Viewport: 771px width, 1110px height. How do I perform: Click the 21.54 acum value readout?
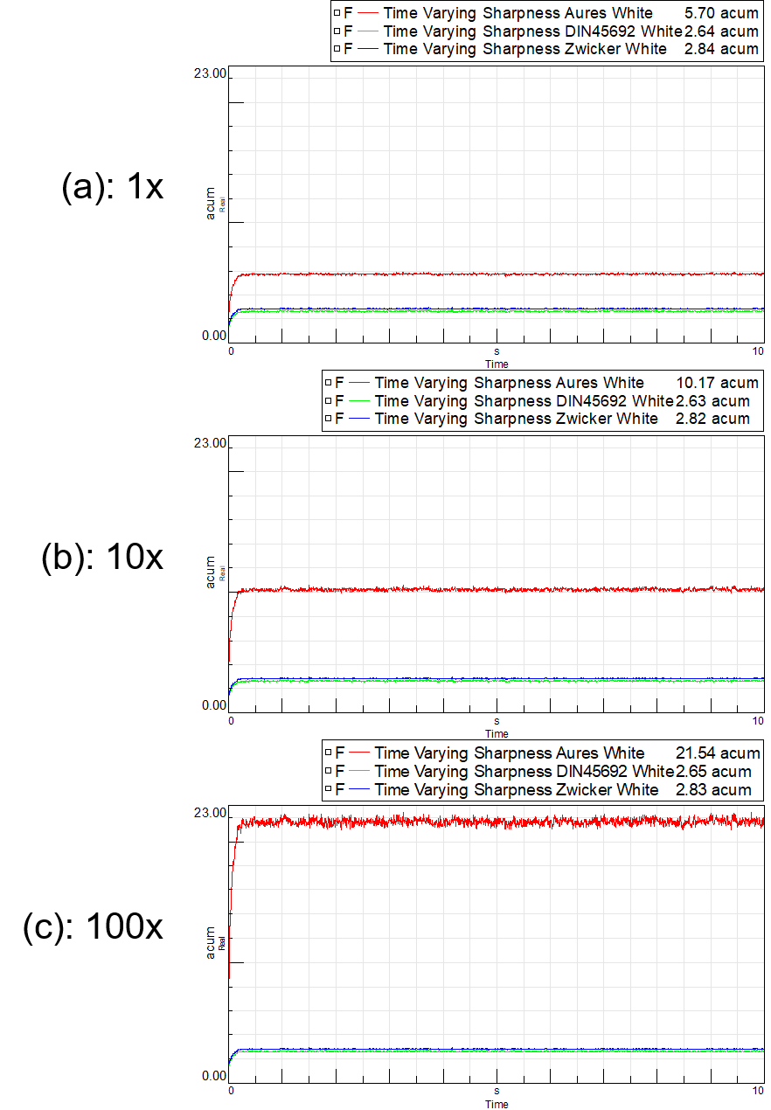coord(717,753)
